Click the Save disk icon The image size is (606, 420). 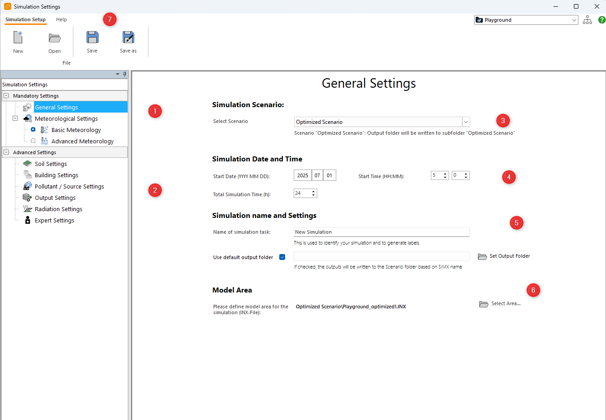pyautogui.click(x=92, y=38)
